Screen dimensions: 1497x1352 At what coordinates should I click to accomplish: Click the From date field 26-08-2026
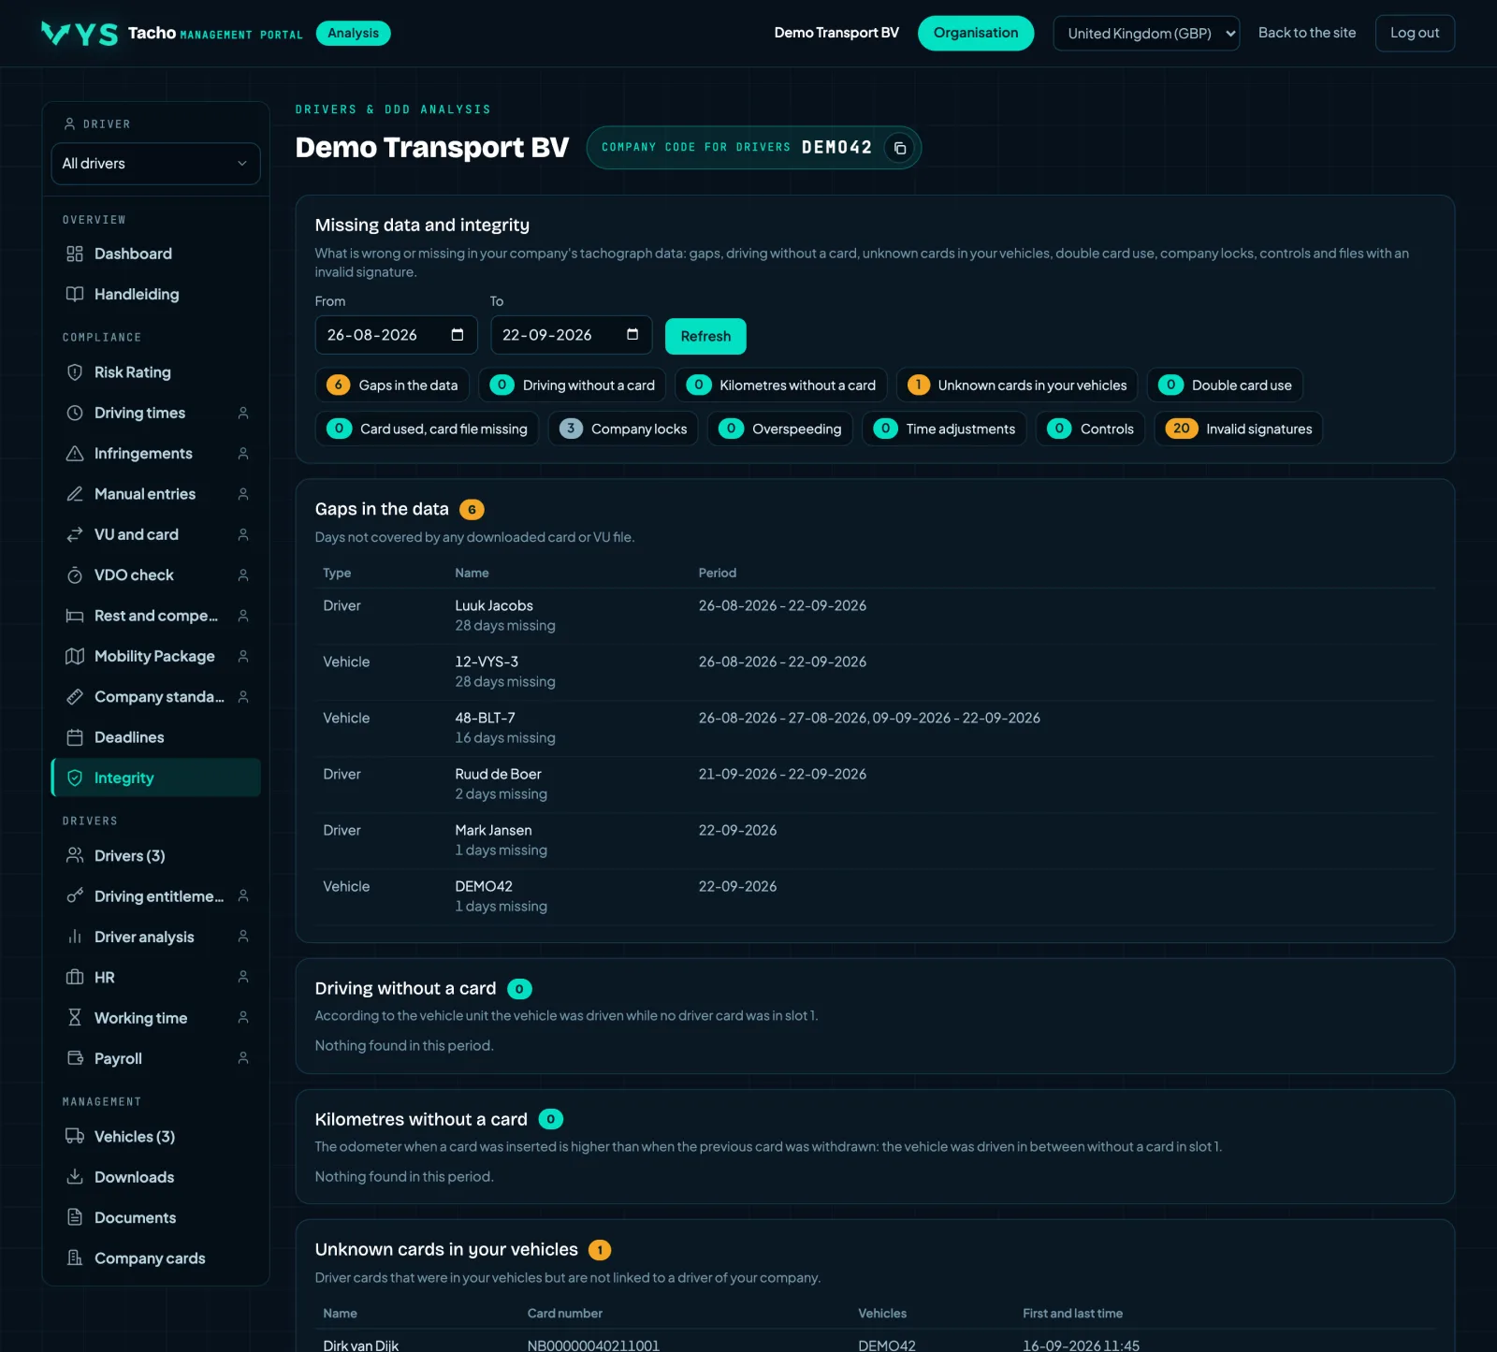[397, 335]
